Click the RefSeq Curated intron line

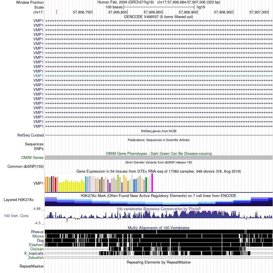[159, 135]
